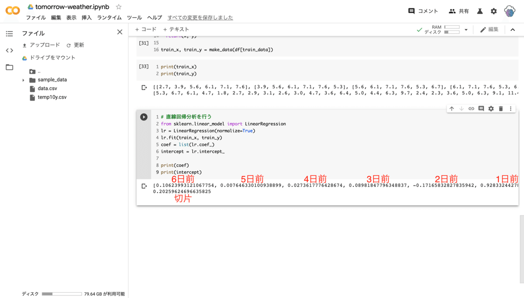Select the folder icon in the sidebar
This screenshot has width=524, height=298.
pyautogui.click(x=9, y=67)
